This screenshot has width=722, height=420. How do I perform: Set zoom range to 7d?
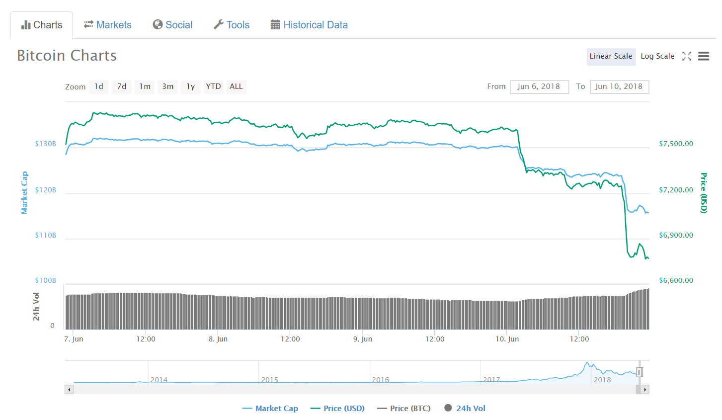click(x=122, y=86)
